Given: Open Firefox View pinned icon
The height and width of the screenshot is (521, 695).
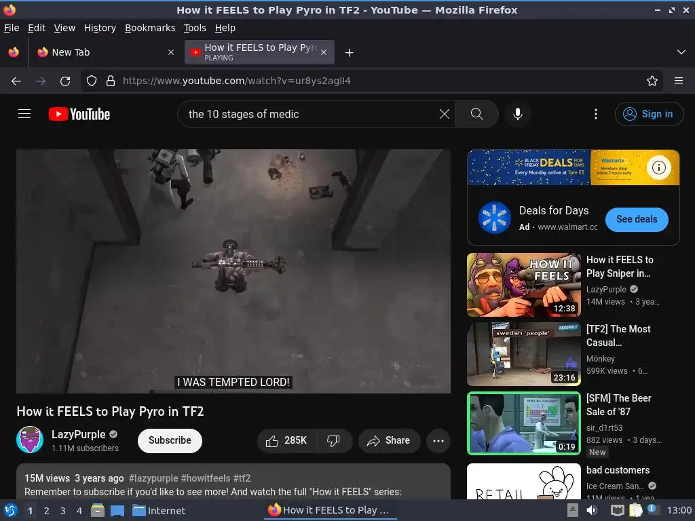Looking at the screenshot, I should pos(14,52).
